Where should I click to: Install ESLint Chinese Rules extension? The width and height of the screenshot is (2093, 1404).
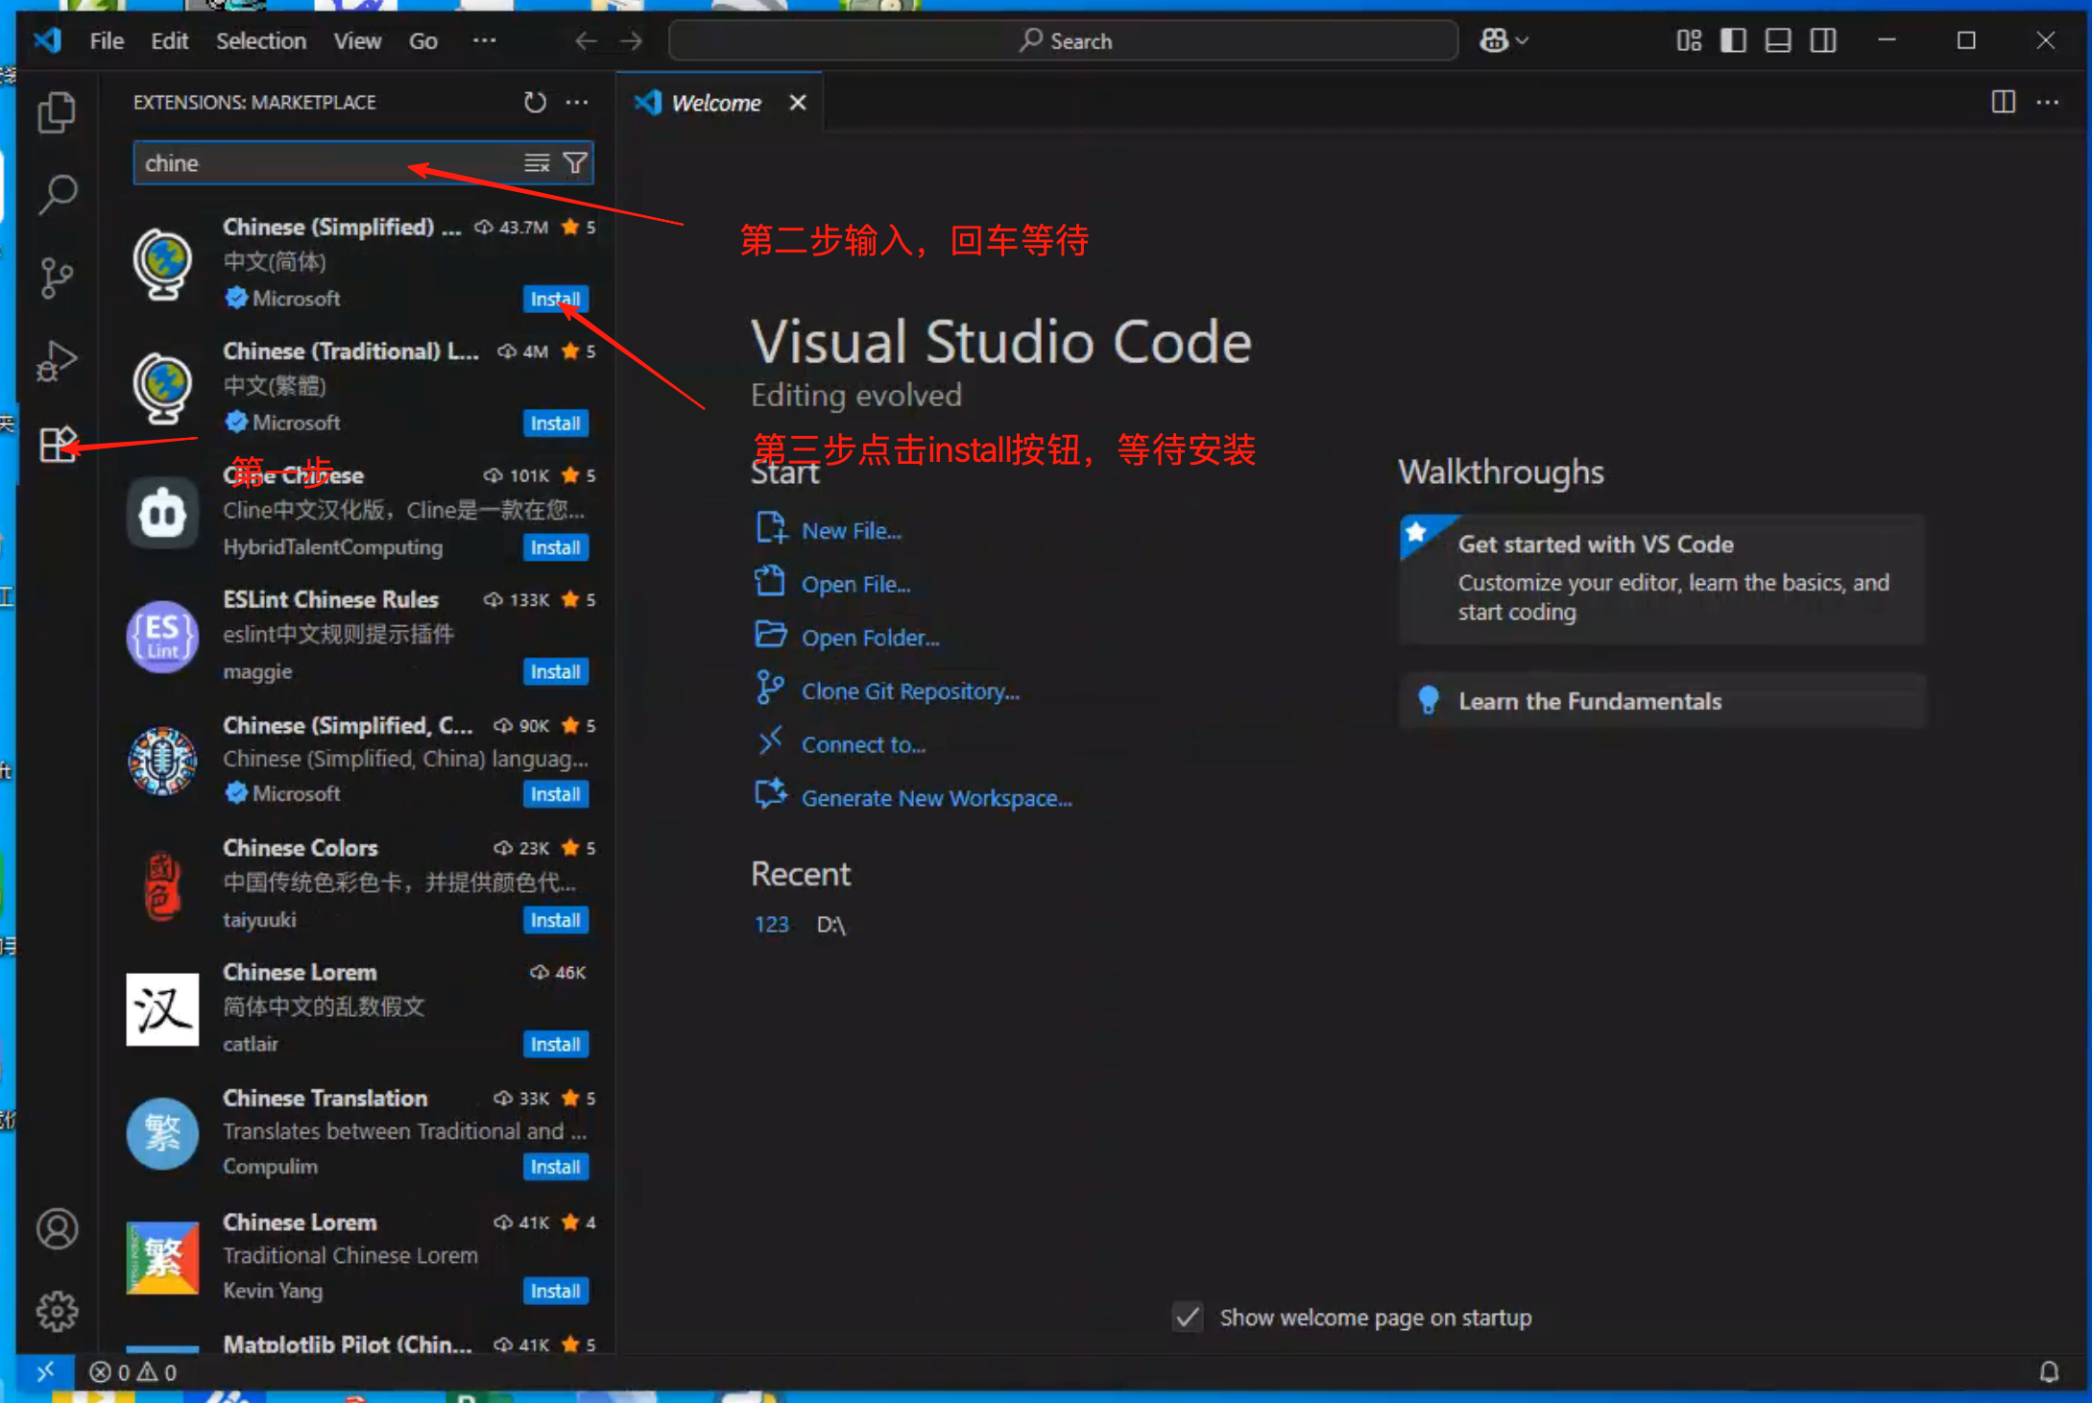click(555, 671)
